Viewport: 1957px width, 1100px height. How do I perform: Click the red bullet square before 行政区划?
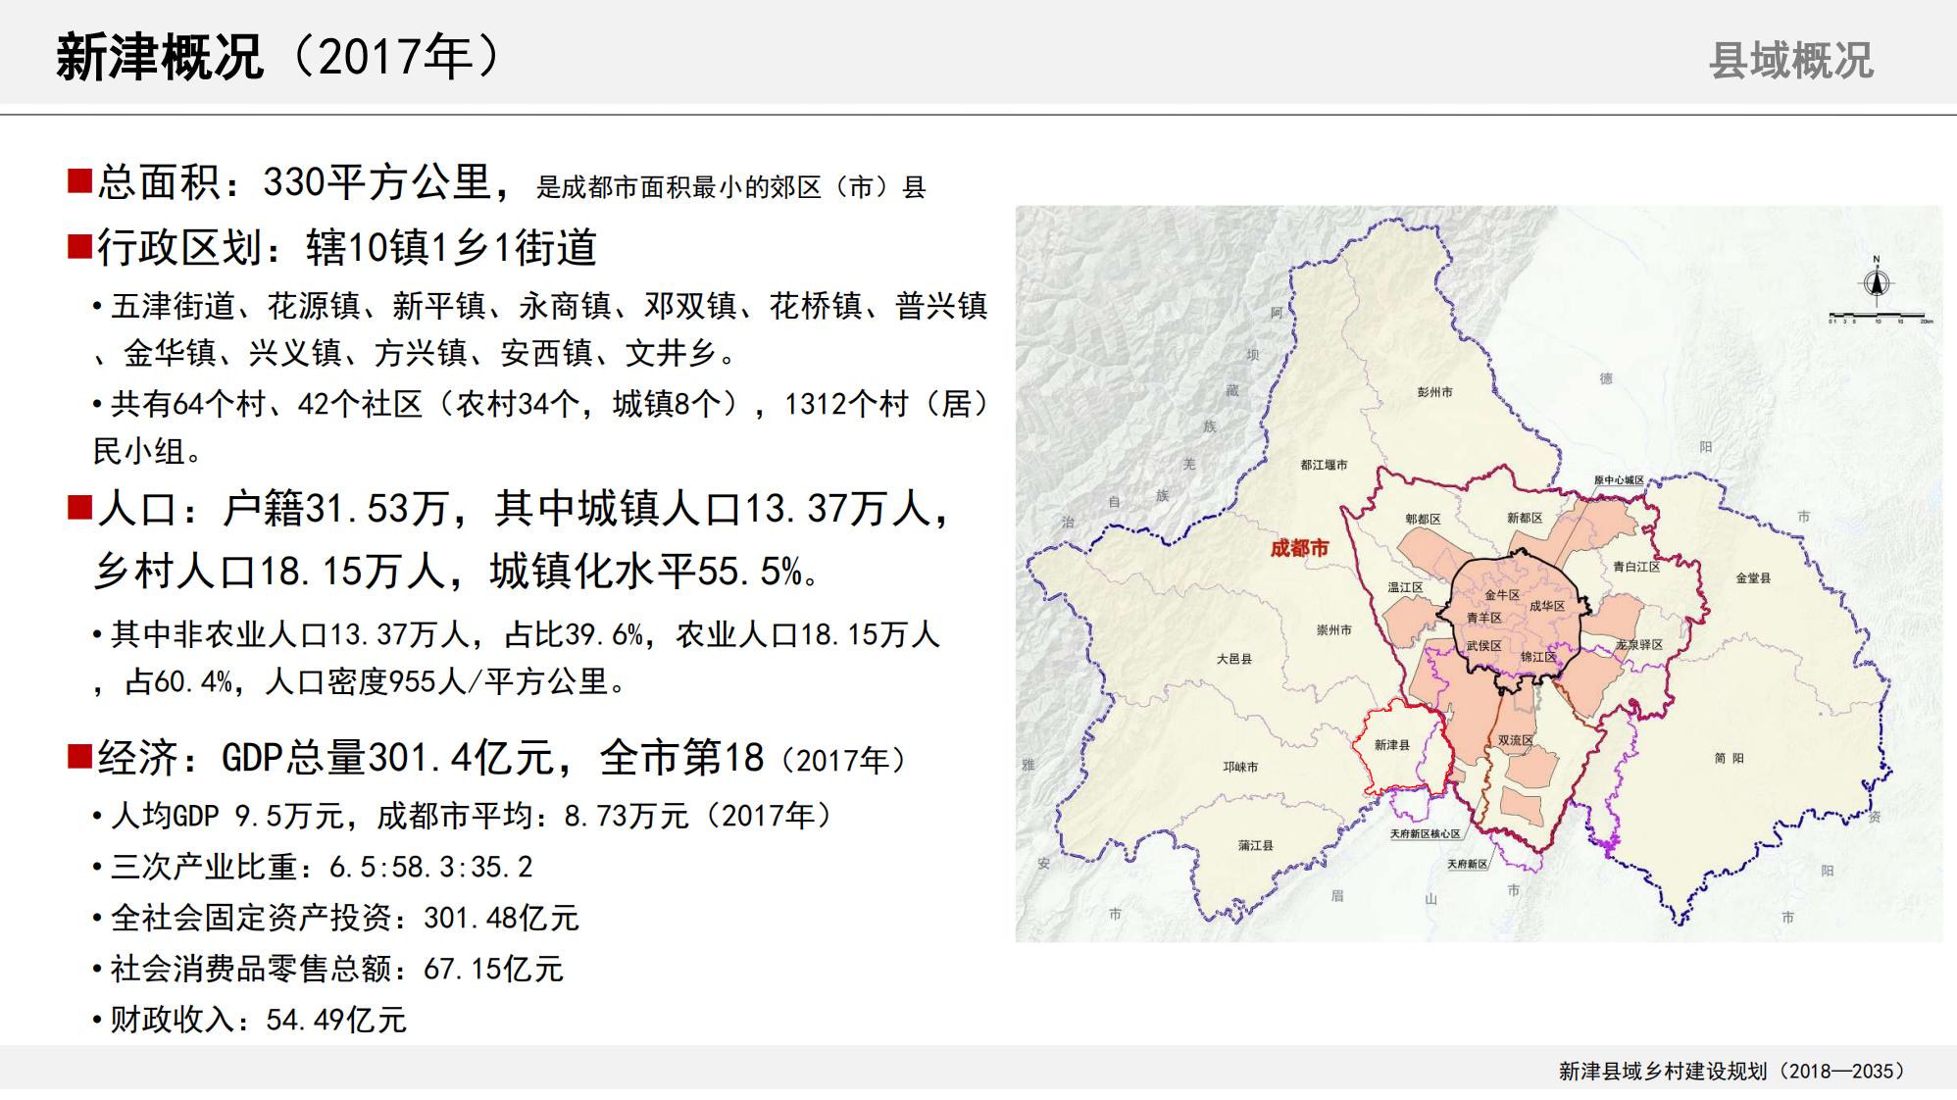point(79,245)
